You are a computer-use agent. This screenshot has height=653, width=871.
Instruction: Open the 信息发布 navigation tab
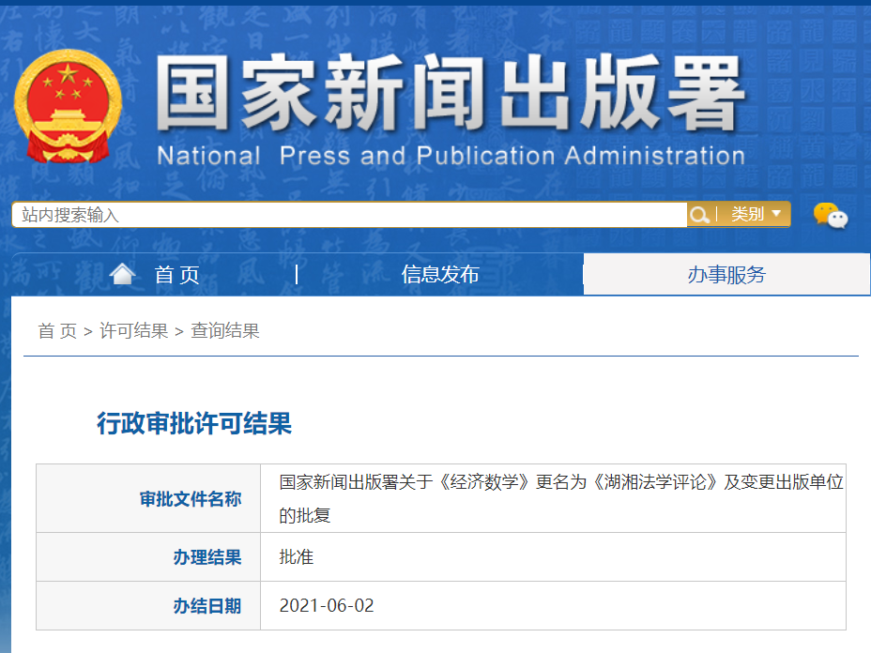(440, 274)
